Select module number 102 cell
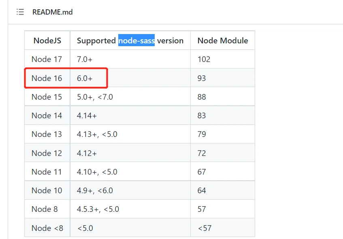Image resolution: width=343 pixels, height=239 pixels. click(223, 59)
